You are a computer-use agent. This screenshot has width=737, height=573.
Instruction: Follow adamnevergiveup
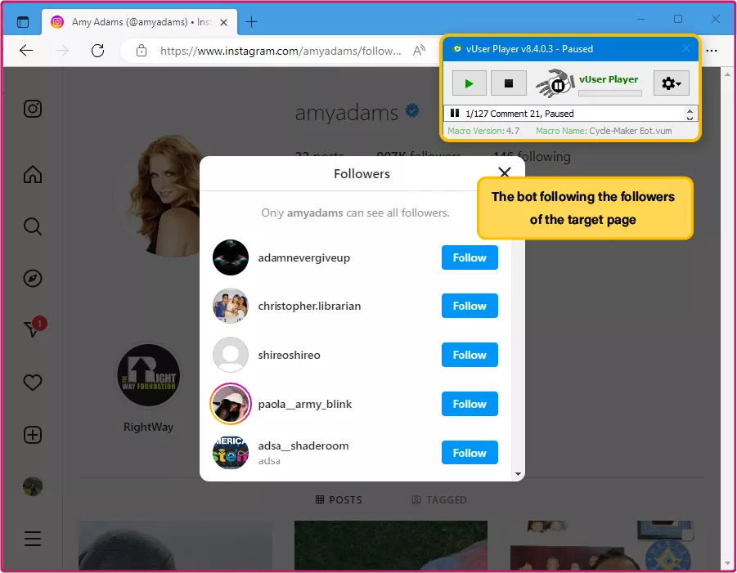pos(470,257)
